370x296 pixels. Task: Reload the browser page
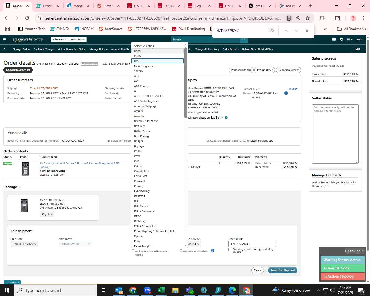(27, 18)
